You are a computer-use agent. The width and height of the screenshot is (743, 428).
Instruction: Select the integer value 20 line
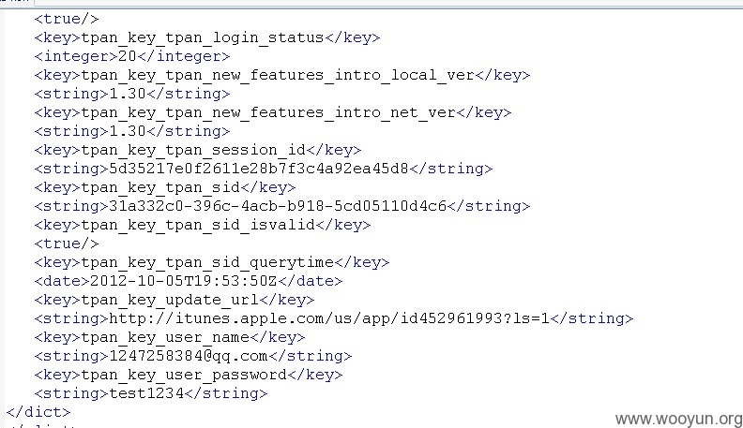(132, 56)
